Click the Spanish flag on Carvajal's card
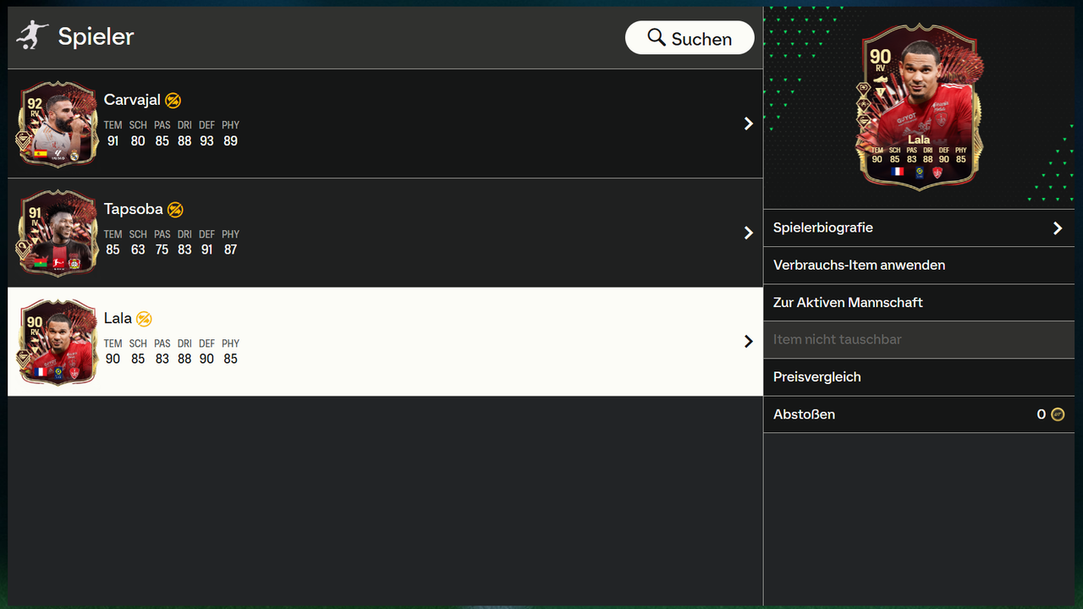Screen dimensions: 1083x609 click(x=40, y=154)
